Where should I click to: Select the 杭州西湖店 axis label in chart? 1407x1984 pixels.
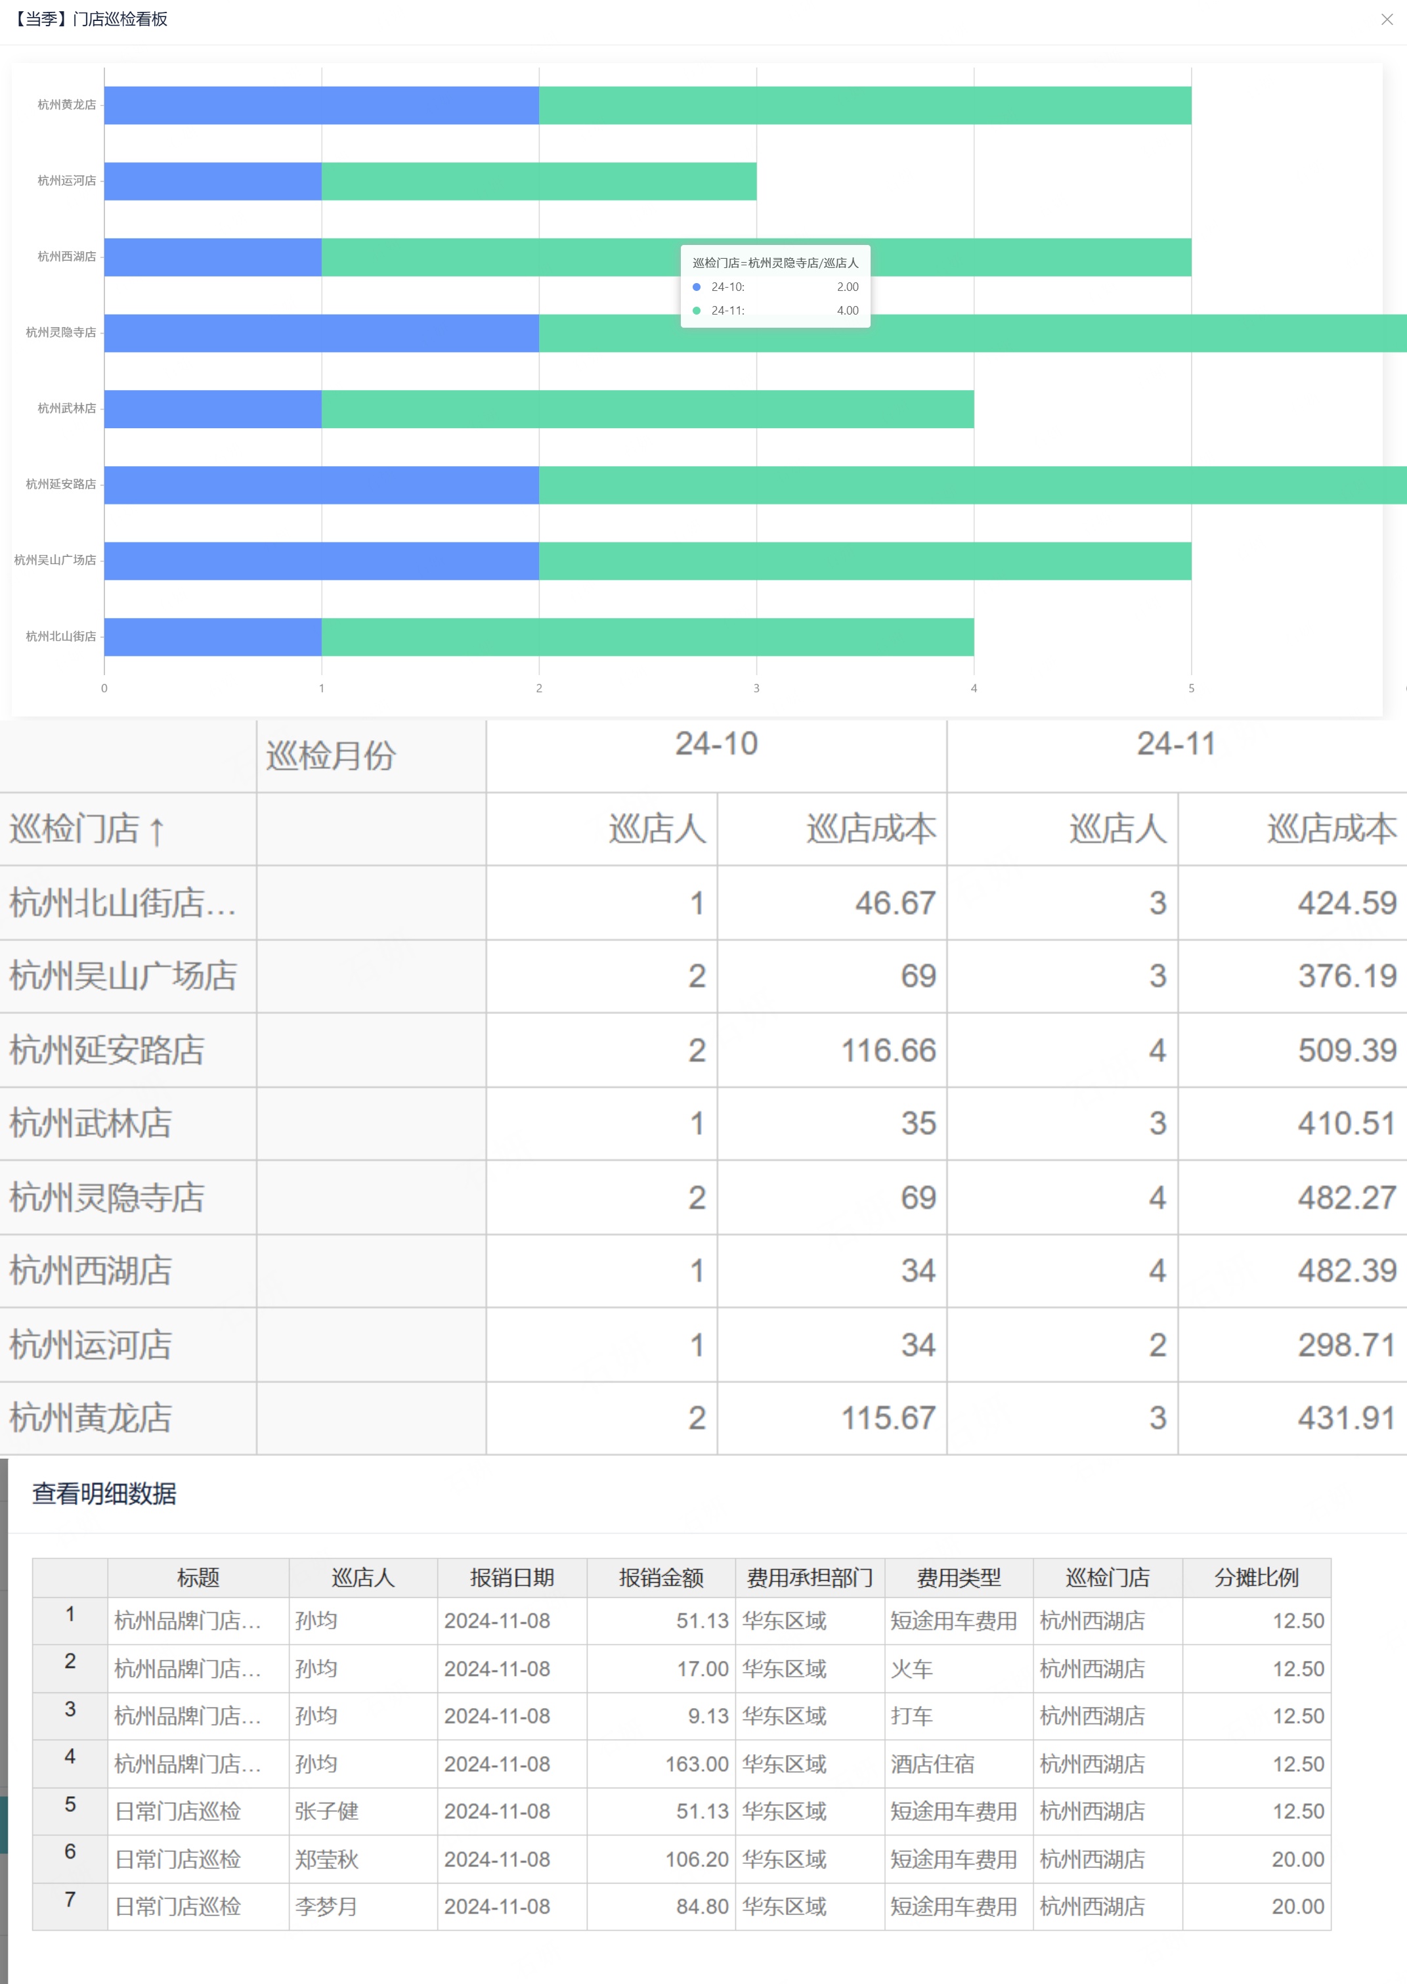tap(67, 256)
